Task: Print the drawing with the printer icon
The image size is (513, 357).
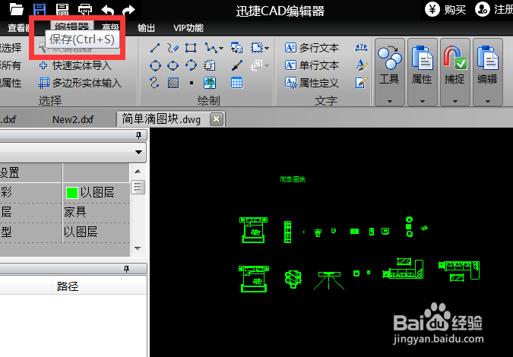Action: tap(85, 9)
